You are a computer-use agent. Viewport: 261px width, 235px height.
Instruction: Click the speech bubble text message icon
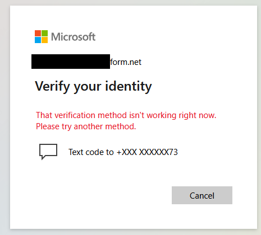coord(48,152)
